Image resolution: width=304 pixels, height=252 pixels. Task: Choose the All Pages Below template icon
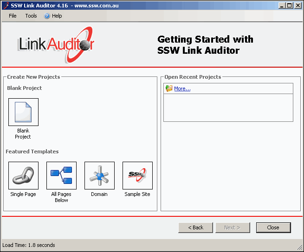[61, 176]
